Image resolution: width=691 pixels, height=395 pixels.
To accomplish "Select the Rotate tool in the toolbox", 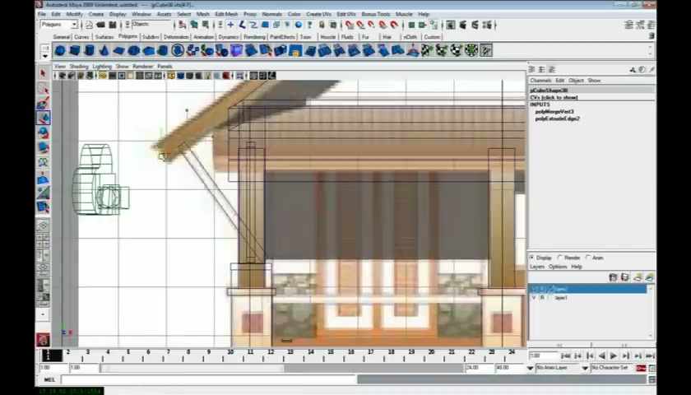I will 43,132.
